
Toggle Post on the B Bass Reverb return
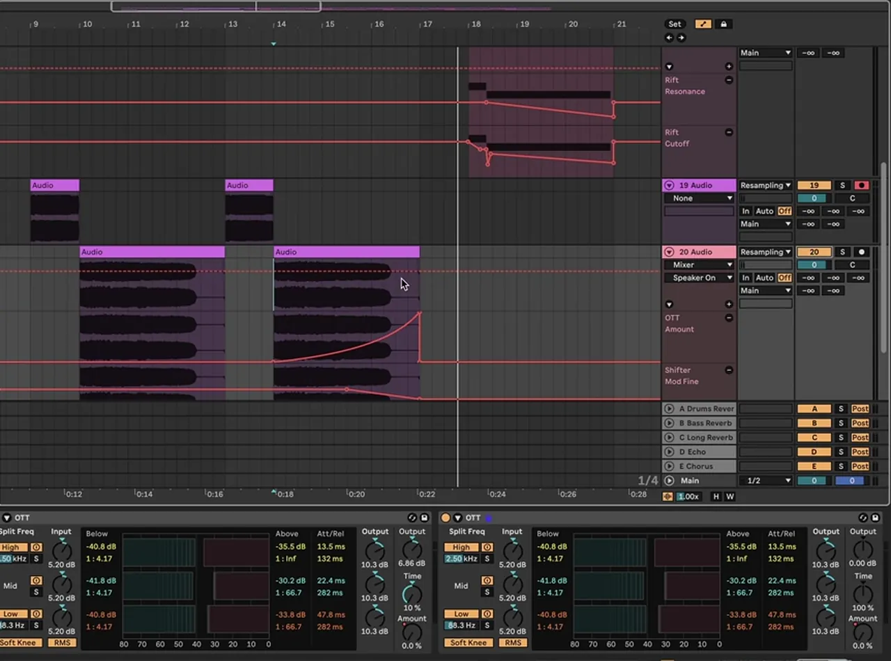point(860,423)
